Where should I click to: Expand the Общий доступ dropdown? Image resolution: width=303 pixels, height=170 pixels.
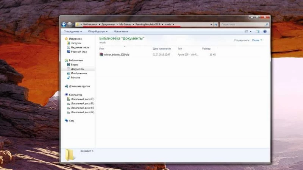(98, 31)
